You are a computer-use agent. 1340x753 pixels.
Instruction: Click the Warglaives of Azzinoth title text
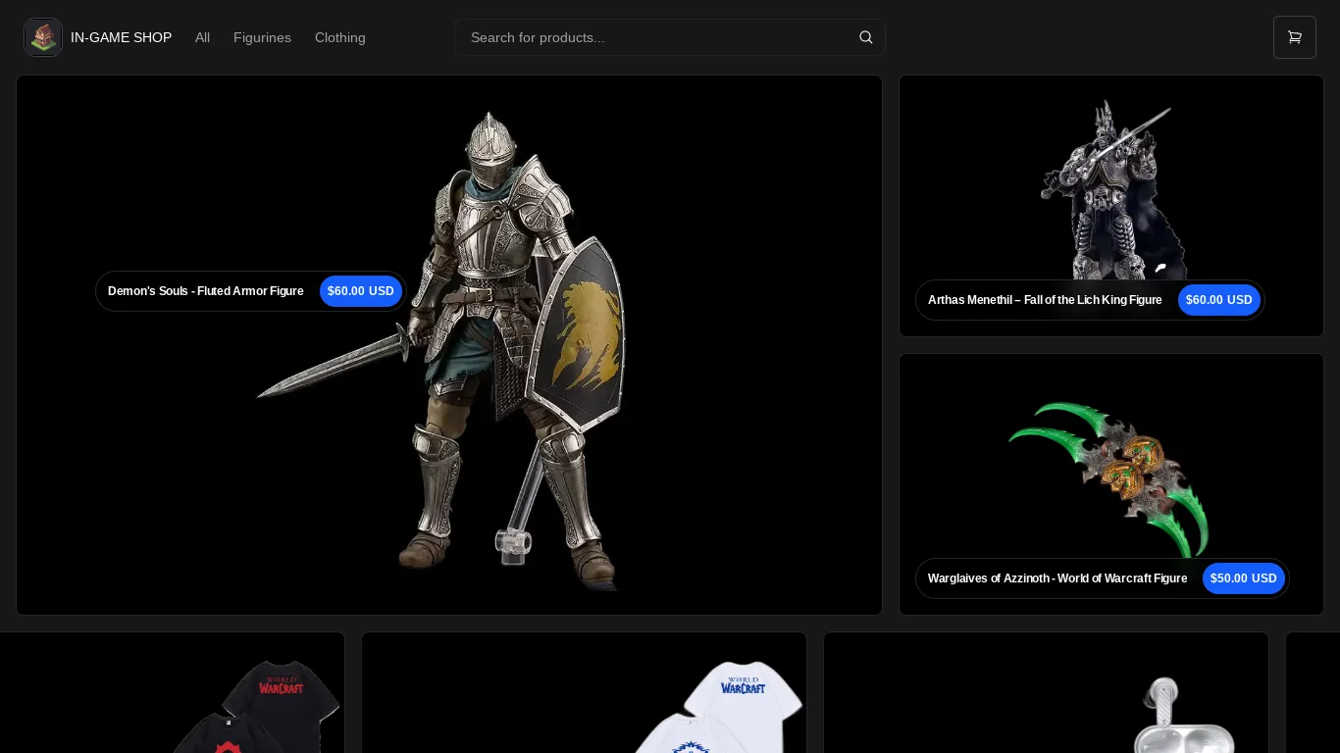tap(1057, 578)
